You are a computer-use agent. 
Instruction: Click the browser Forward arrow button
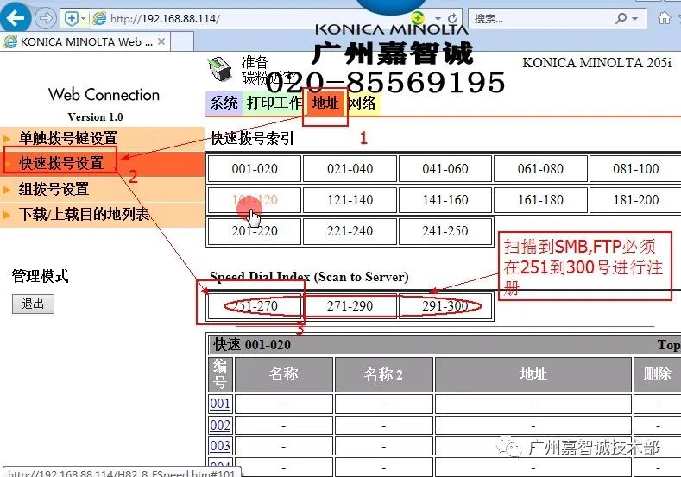[45, 18]
